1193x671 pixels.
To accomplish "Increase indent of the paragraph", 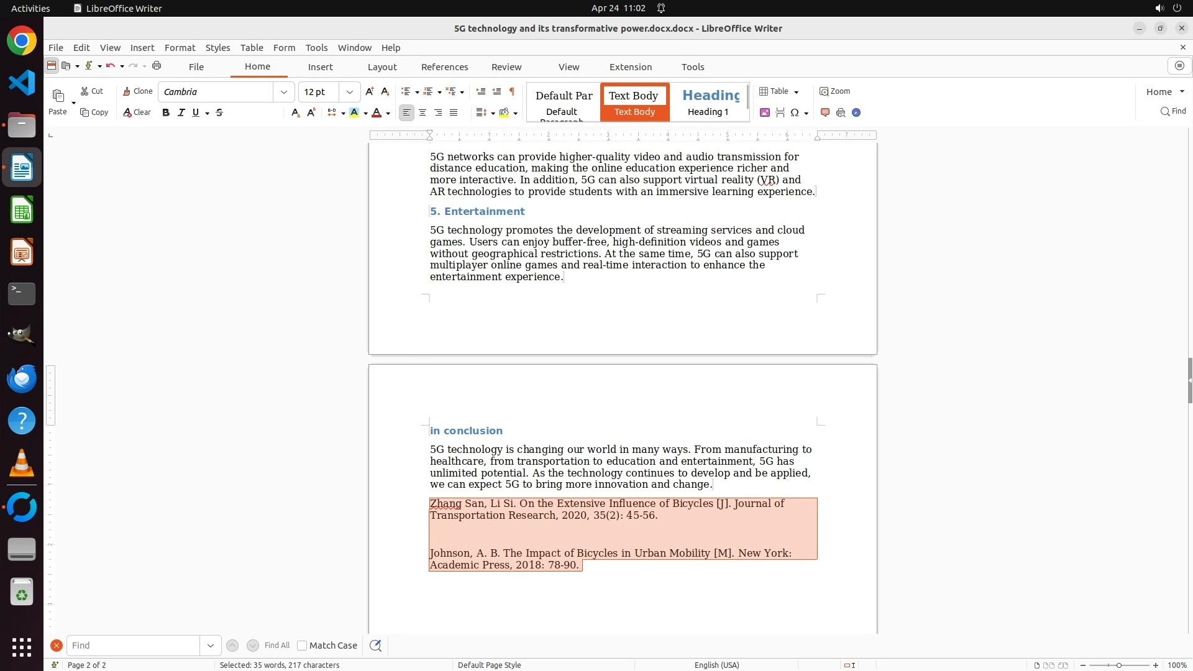I will [480, 91].
